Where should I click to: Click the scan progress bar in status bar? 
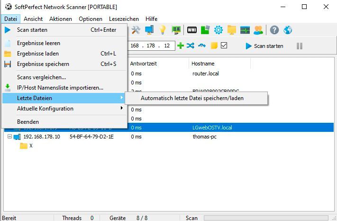coord(266,218)
